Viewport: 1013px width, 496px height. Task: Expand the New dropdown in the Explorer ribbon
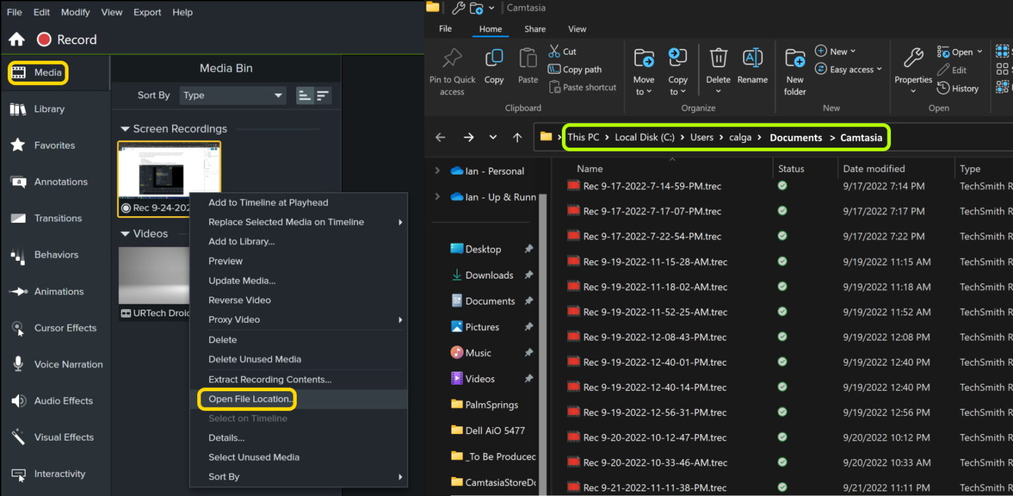point(836,51)
